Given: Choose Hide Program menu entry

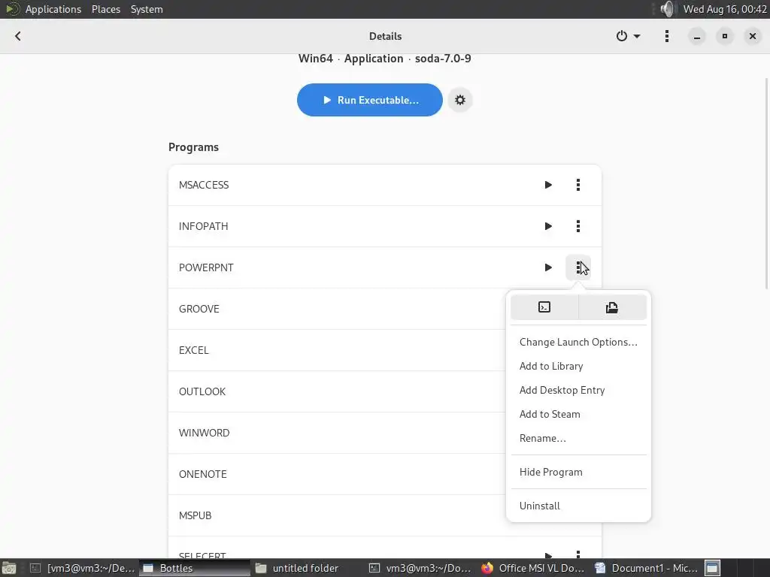Looking at the screenshot, I should [578, 472].
